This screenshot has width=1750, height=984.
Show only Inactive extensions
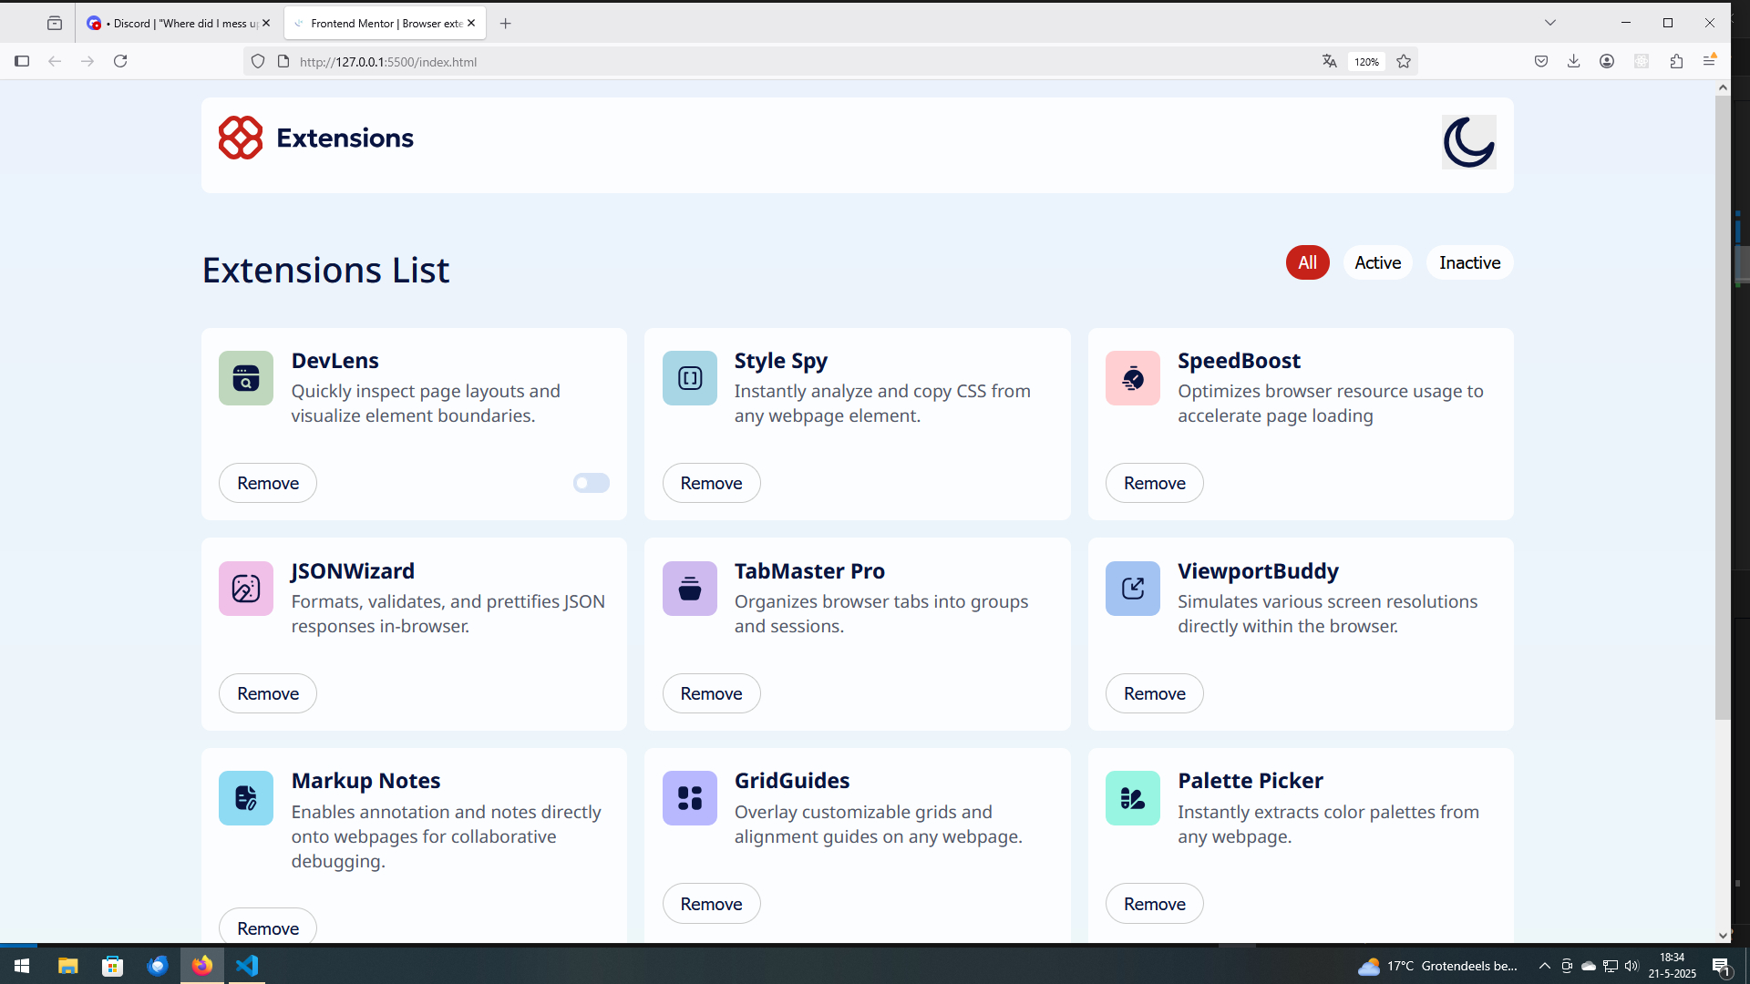tap(1469, 262)
